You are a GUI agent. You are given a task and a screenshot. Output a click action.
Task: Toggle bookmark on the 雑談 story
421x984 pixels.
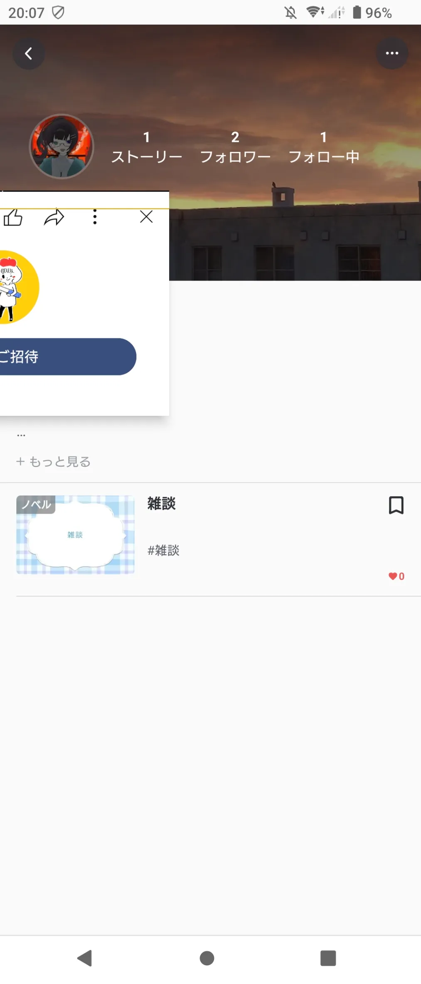coord(396,505)
